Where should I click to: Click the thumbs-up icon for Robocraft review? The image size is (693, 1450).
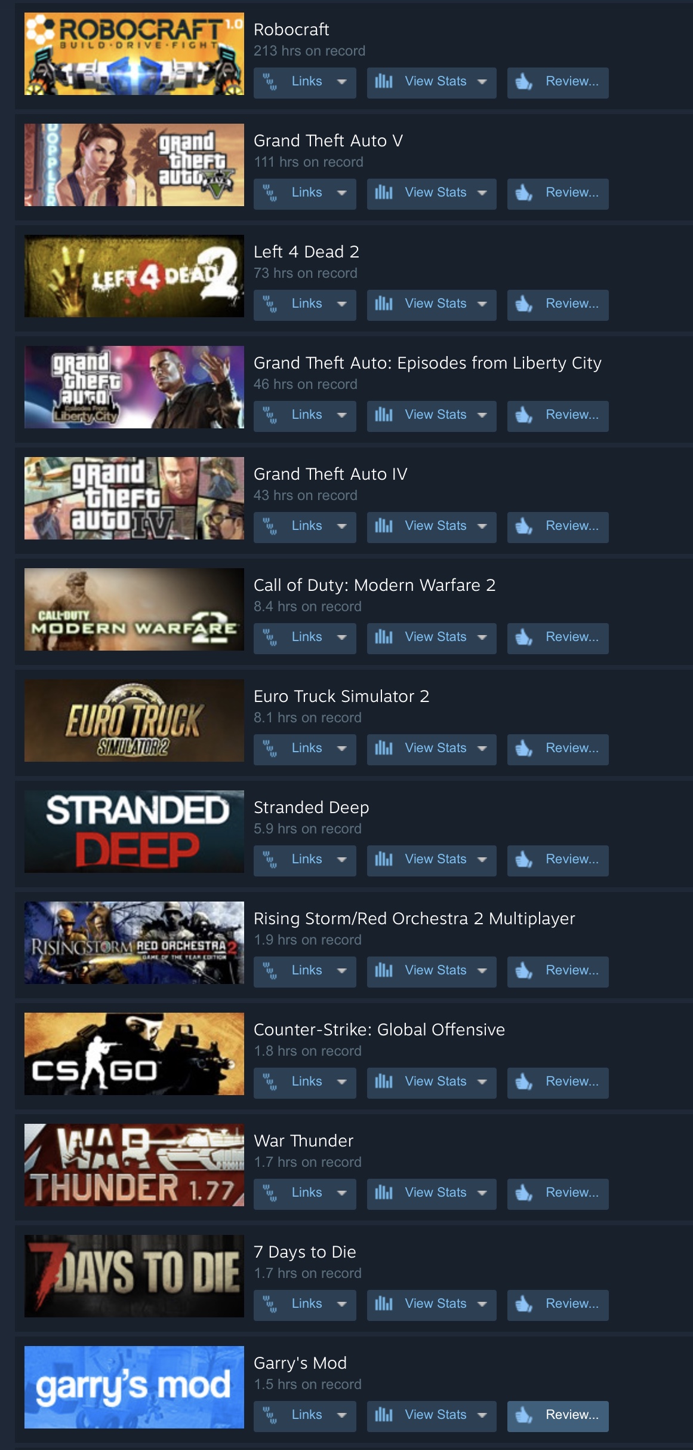pos(524,82)
